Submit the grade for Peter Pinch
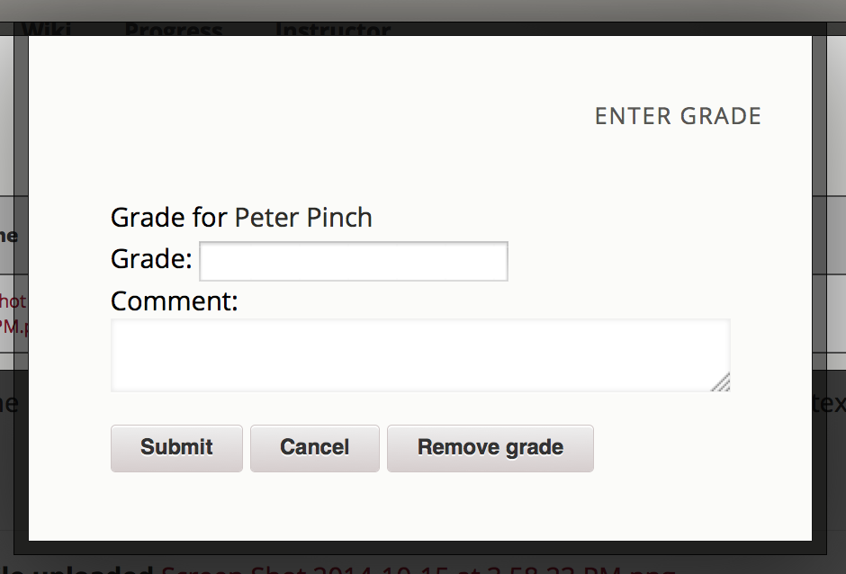This screenshot has height=574, width=846. coord(176,448)
